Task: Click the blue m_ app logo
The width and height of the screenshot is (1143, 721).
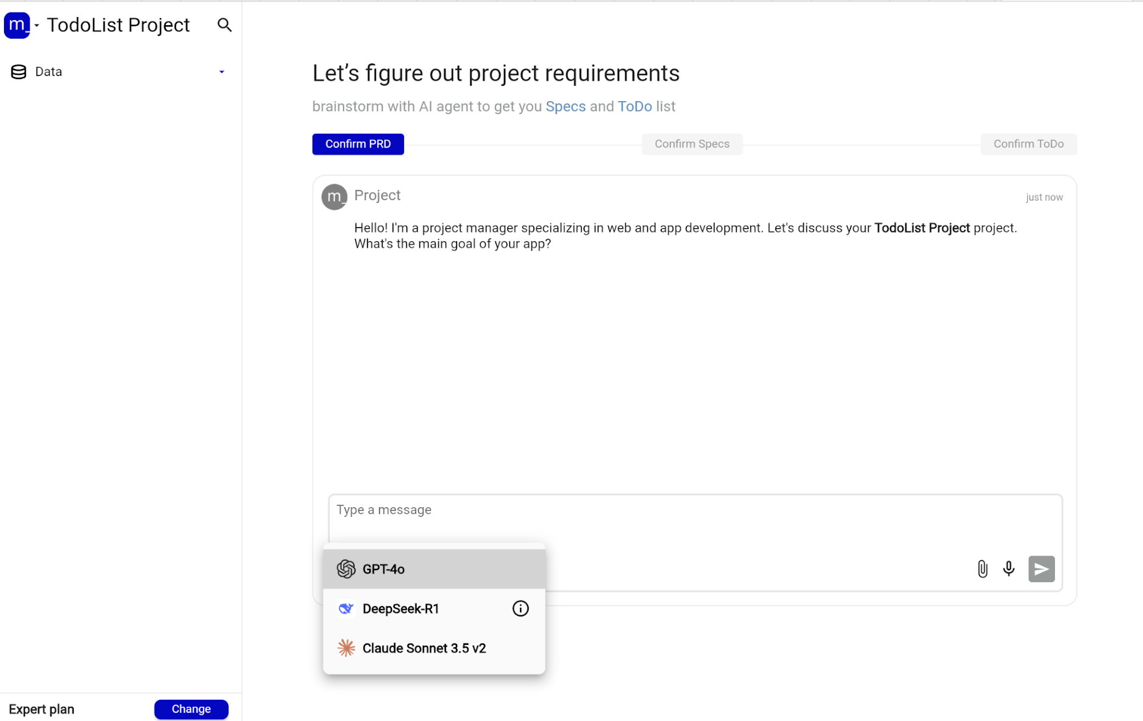Action: point(17,25)
